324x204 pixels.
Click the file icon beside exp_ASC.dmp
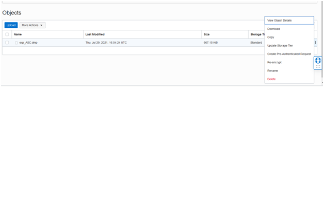pyautogui.click(x=16, y=43)
